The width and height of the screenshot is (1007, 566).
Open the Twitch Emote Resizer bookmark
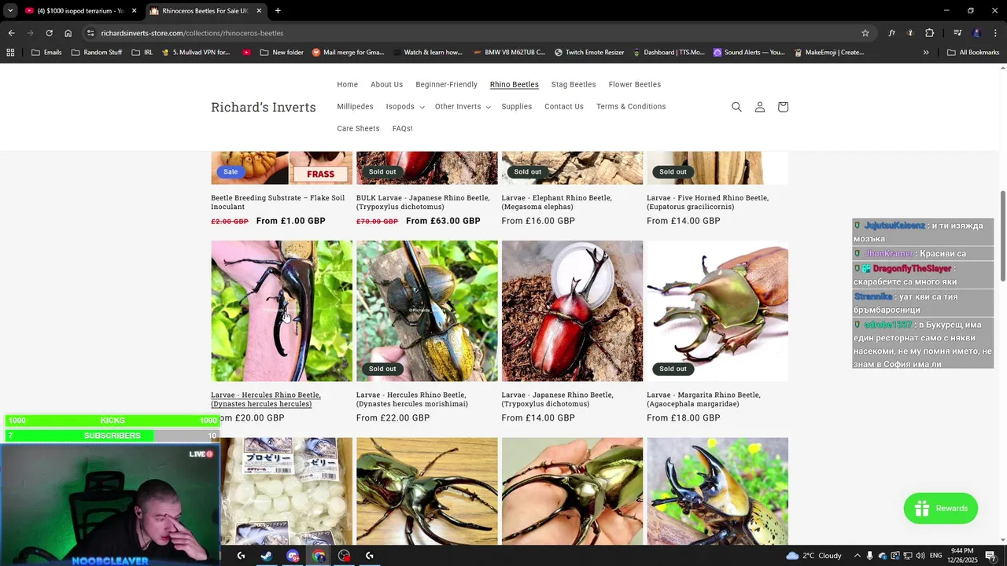(589, 53)
